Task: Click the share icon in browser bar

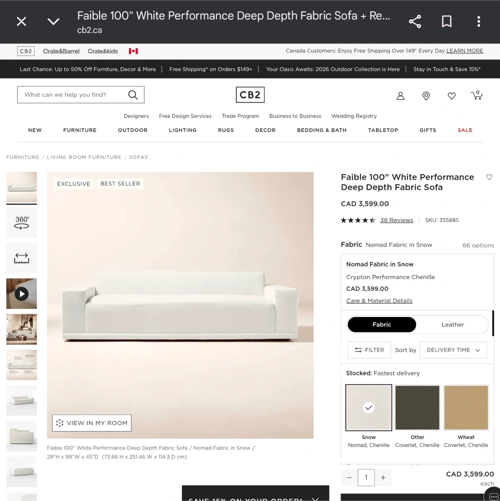Action: (415, 22)
